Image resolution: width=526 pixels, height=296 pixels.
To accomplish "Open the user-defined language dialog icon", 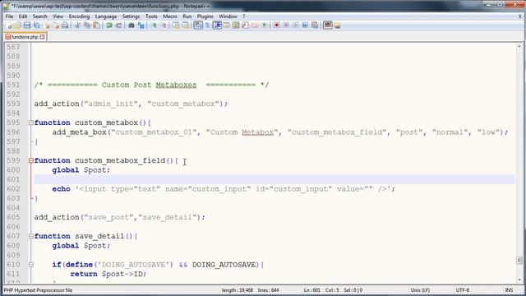I will point(227,25).
